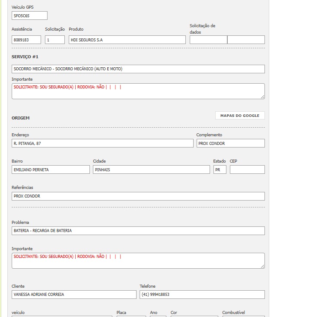The image size is (312, 317).
Task: Click the Ano label
Action: pyautogui.click(x=154, y=313)
